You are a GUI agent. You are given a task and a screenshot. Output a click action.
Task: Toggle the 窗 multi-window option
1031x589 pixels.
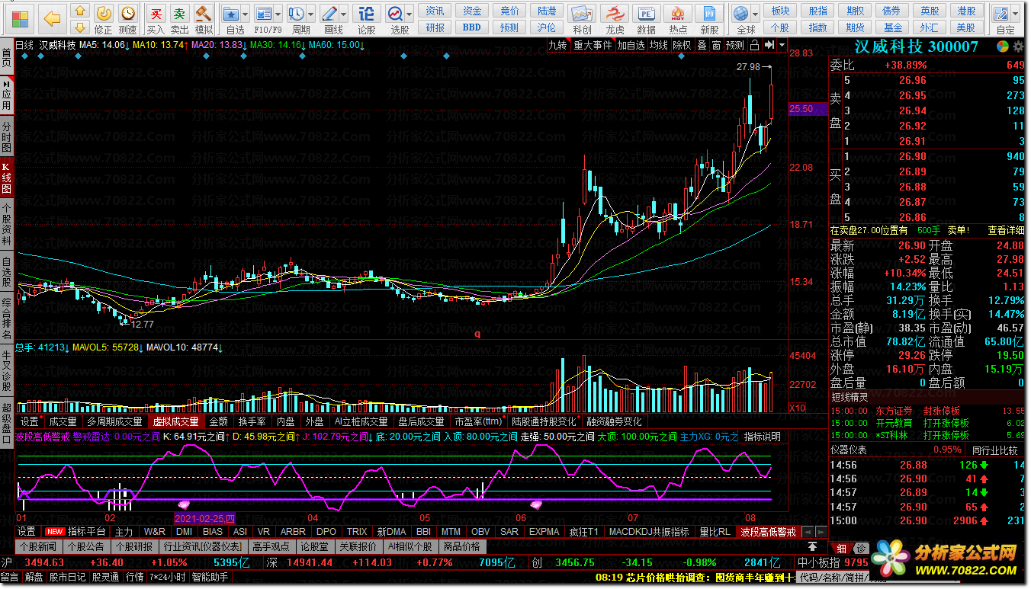pyautogui.click(x=716, y=45)
